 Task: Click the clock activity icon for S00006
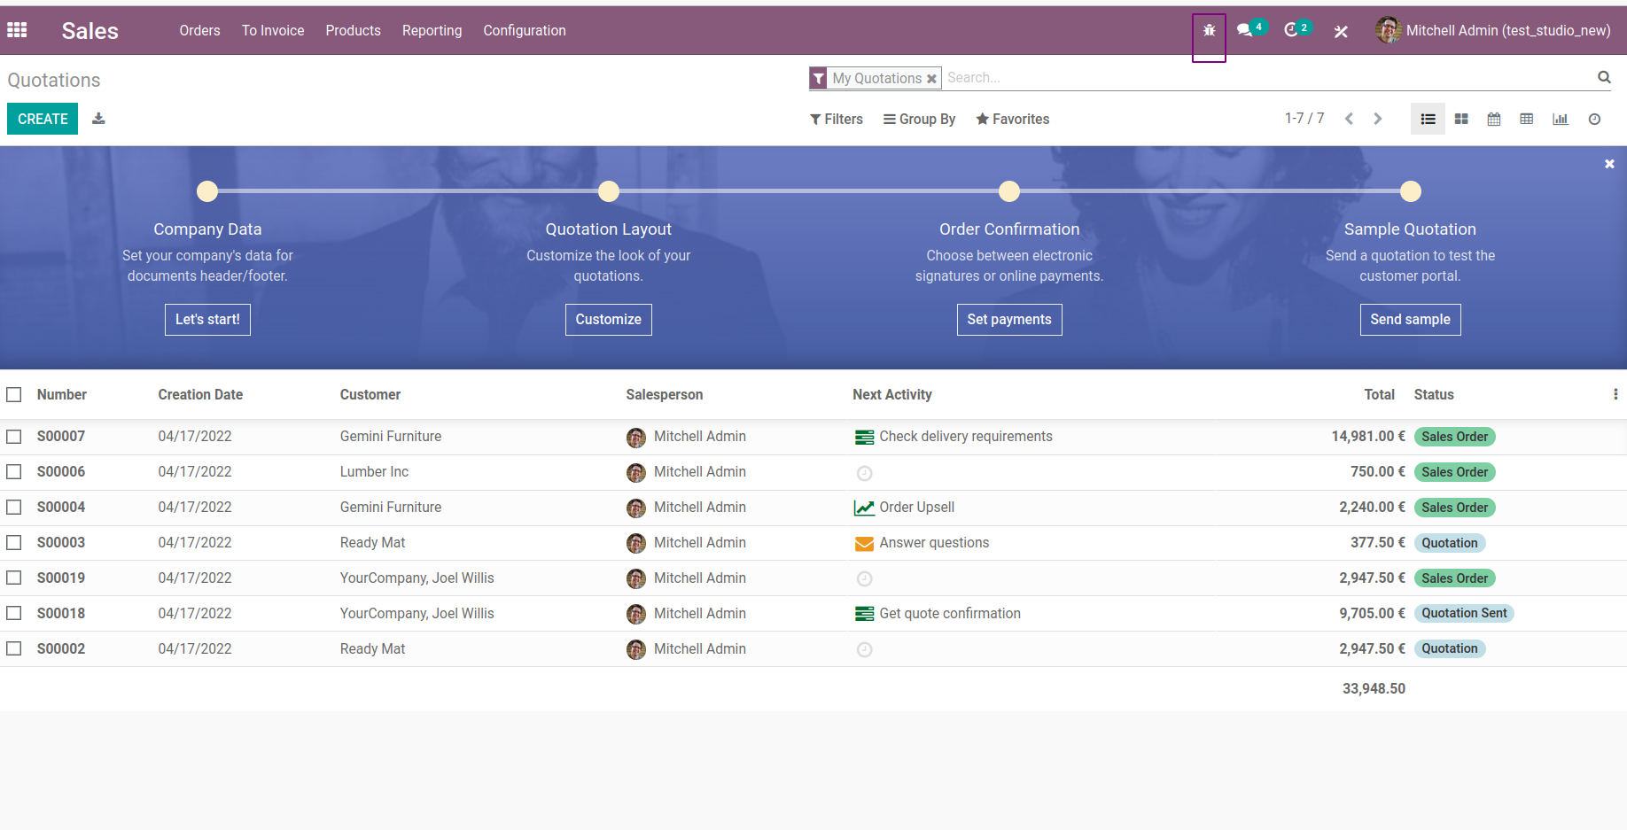click(x=864, y=473)
